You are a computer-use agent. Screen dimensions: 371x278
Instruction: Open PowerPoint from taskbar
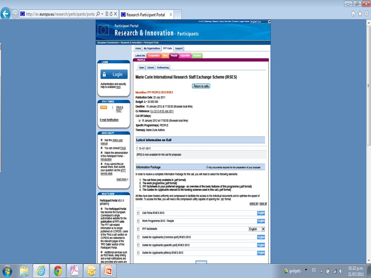tap(108, 271)
